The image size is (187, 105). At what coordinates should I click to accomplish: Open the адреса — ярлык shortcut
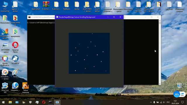15,7
